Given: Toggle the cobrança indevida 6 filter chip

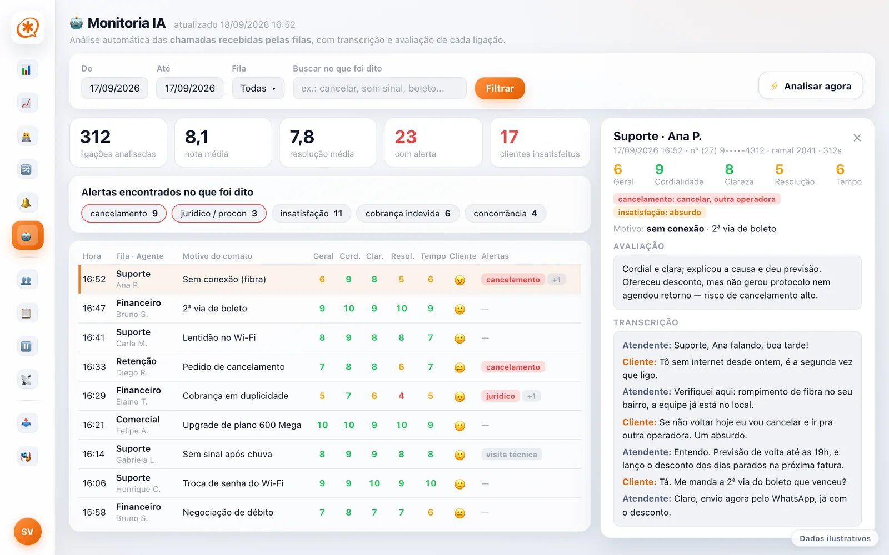Looking at the screenshot, I should pyautogui.click(x=408, y=214).
